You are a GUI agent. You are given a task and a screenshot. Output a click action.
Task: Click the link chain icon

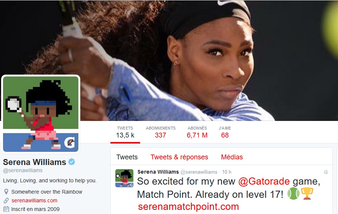6,200
